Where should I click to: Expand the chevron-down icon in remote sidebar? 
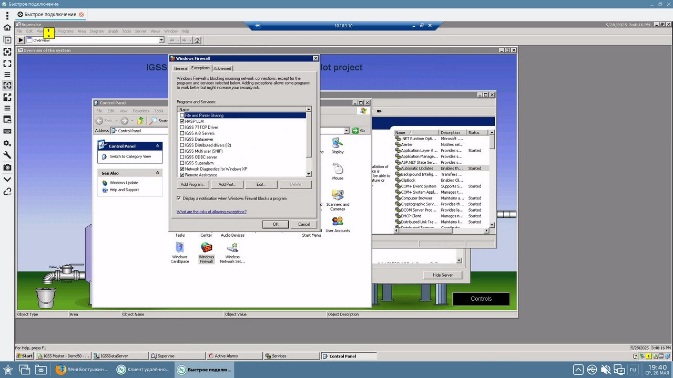point(7,179)
